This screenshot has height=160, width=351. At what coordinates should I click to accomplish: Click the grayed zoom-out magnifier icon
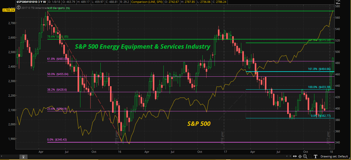310,156
